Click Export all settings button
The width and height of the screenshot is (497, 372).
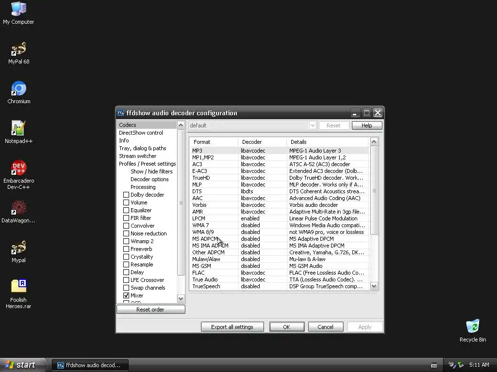(232, 327)
